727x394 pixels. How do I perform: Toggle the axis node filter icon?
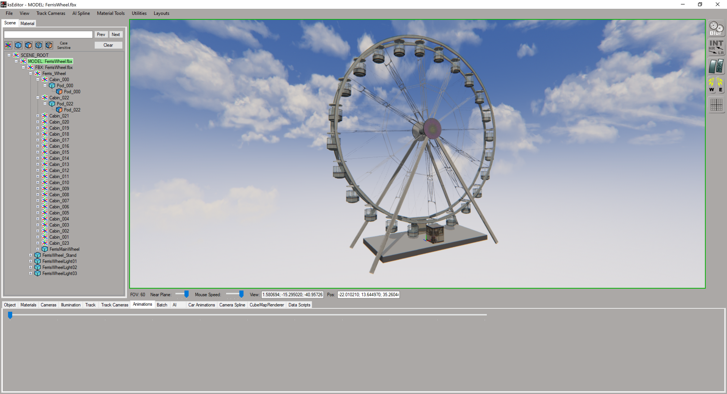pyautogui.click(x=8, y=45)
